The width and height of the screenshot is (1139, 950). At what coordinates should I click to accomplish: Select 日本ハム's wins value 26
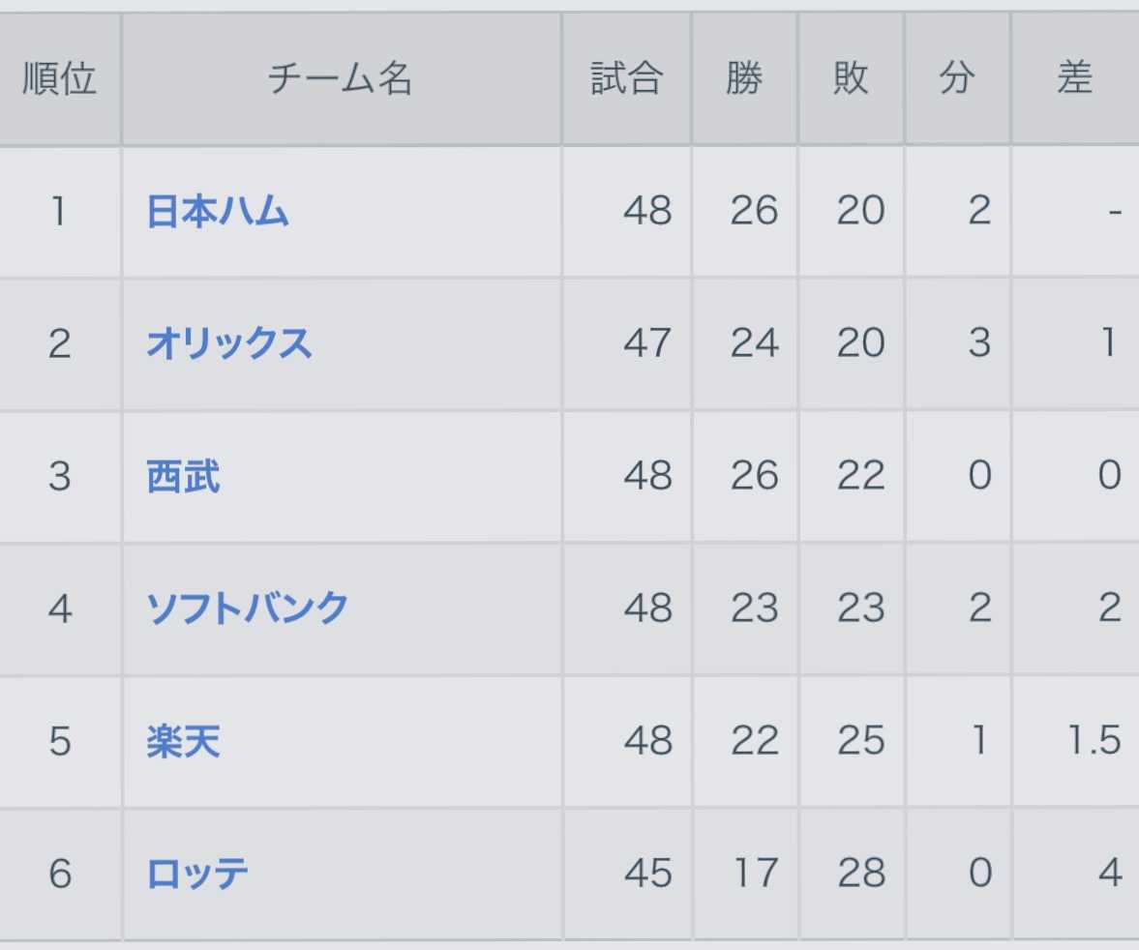[x=754, y=211]
